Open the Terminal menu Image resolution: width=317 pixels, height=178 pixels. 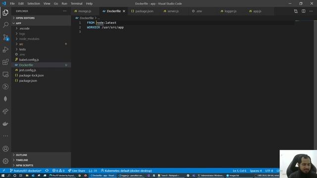coord(76,3)
